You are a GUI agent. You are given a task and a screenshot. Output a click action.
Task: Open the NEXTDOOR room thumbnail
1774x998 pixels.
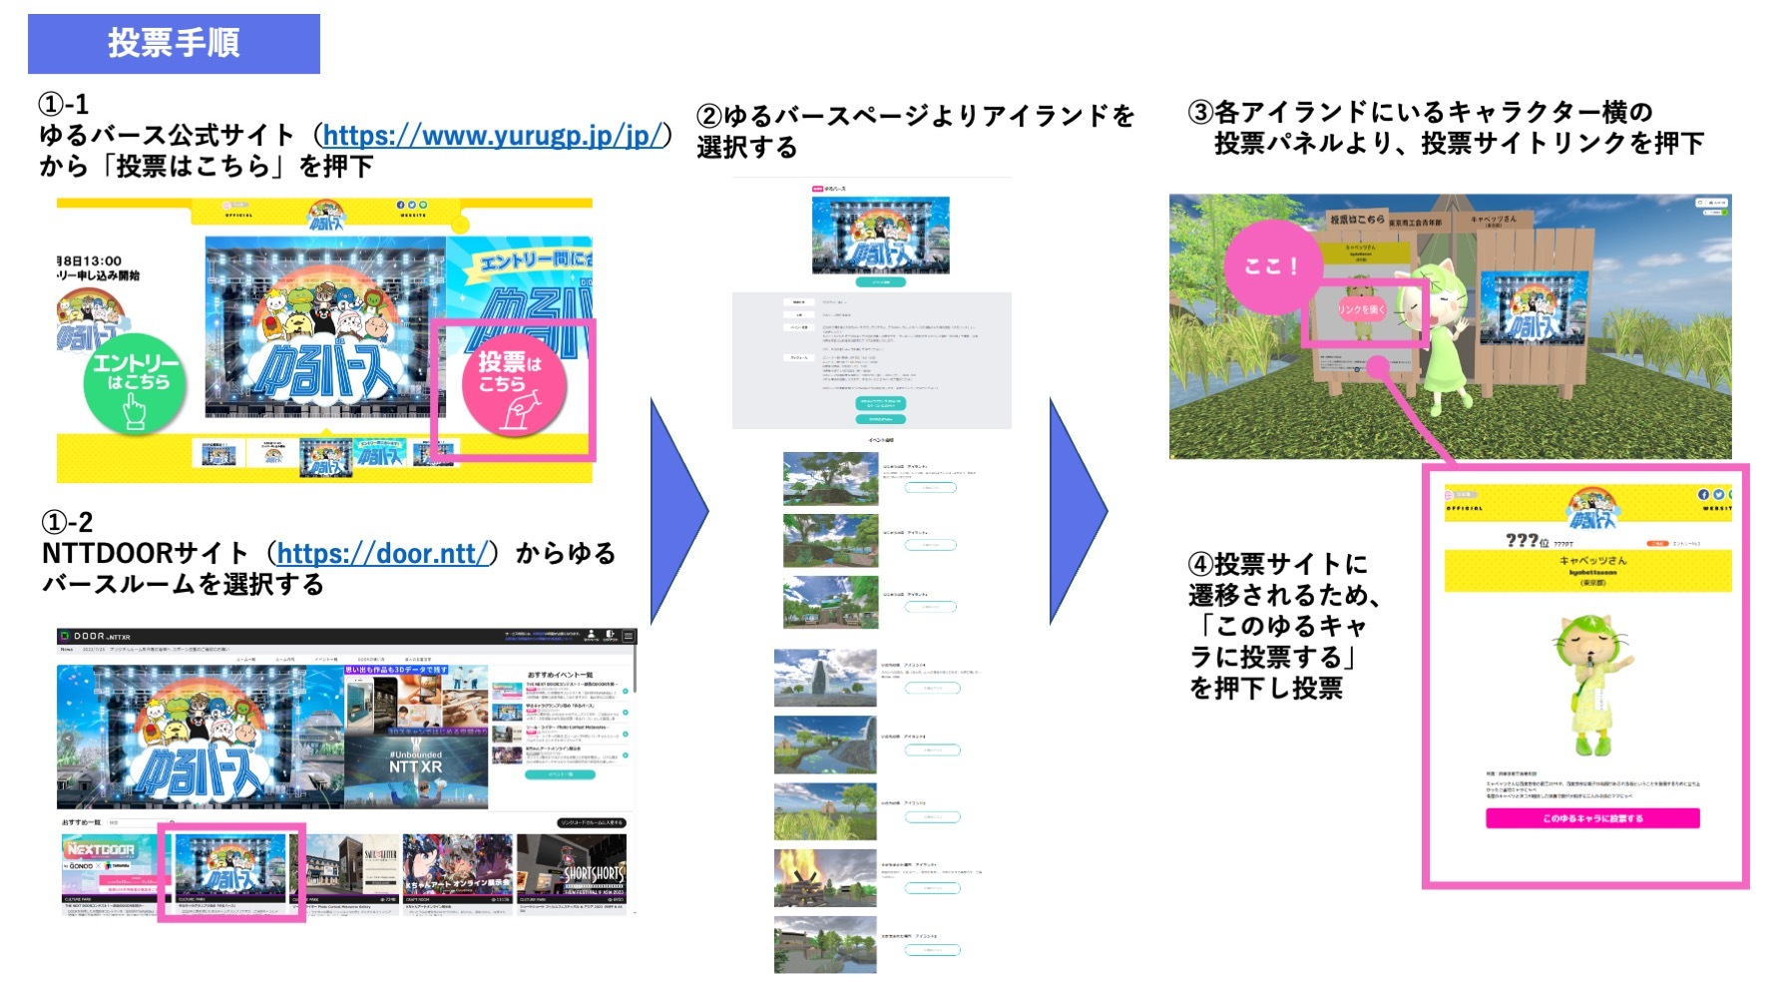[119, 863]
